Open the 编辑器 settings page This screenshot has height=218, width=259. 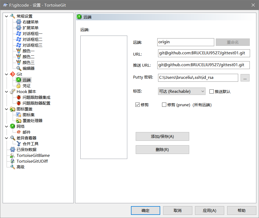[x=28, y=68]
